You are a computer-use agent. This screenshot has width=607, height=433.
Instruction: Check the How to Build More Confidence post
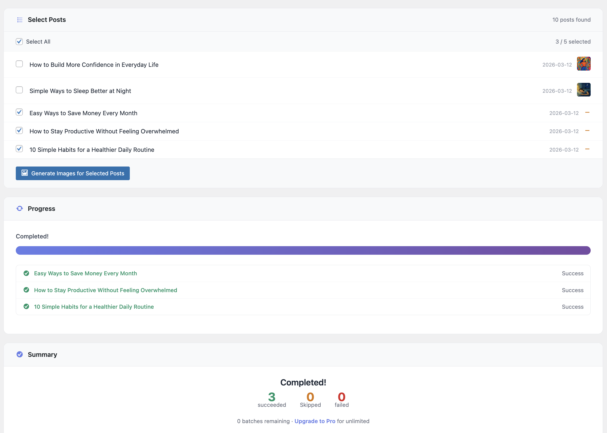[x=19, y=64]
